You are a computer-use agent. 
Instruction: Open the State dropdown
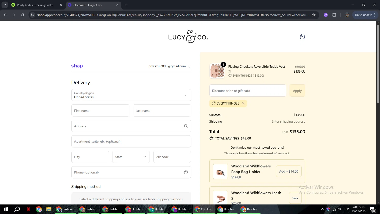pyautogui.click(x=131, y=157)
